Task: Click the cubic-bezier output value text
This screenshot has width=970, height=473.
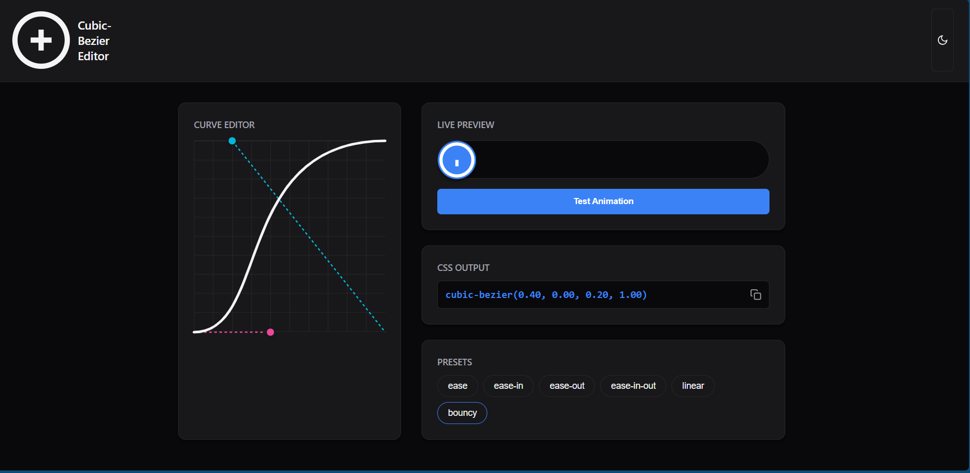Action: (x=546, y=294)
